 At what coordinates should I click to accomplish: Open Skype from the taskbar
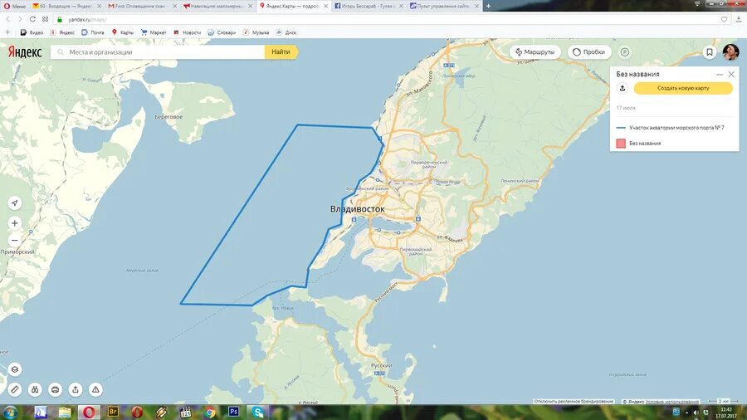pyautogui.click(x=258, y=412)
